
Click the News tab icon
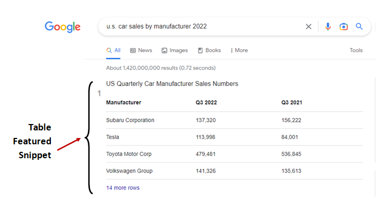coord(133,51)
